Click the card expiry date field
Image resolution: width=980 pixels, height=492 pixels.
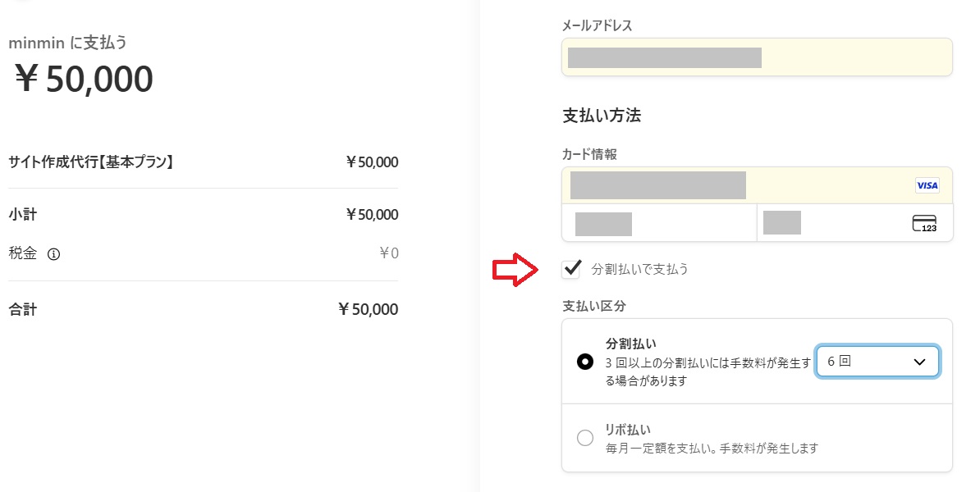click(657, 222)
